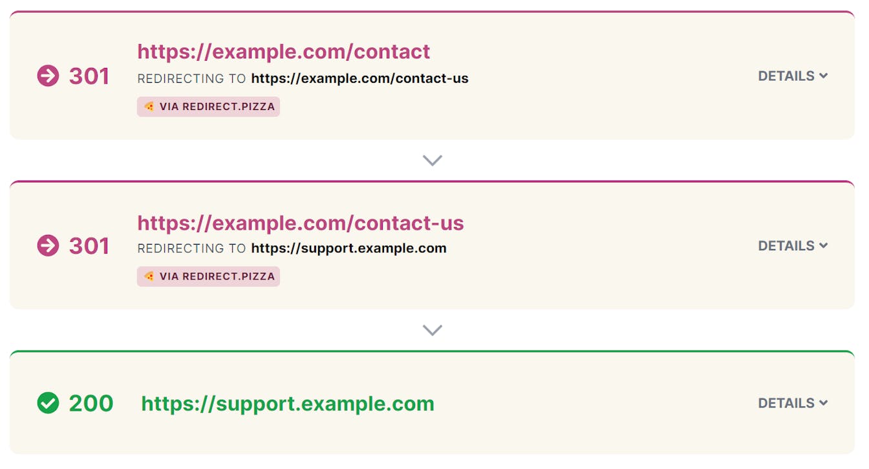Viewport: 869px width, 469px height.
Task: Click the first 301 status code
Action: (x=89, y=76)
